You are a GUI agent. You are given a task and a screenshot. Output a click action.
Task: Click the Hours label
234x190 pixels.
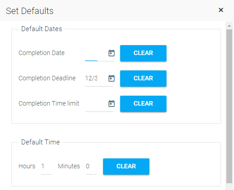click(27, 166)
